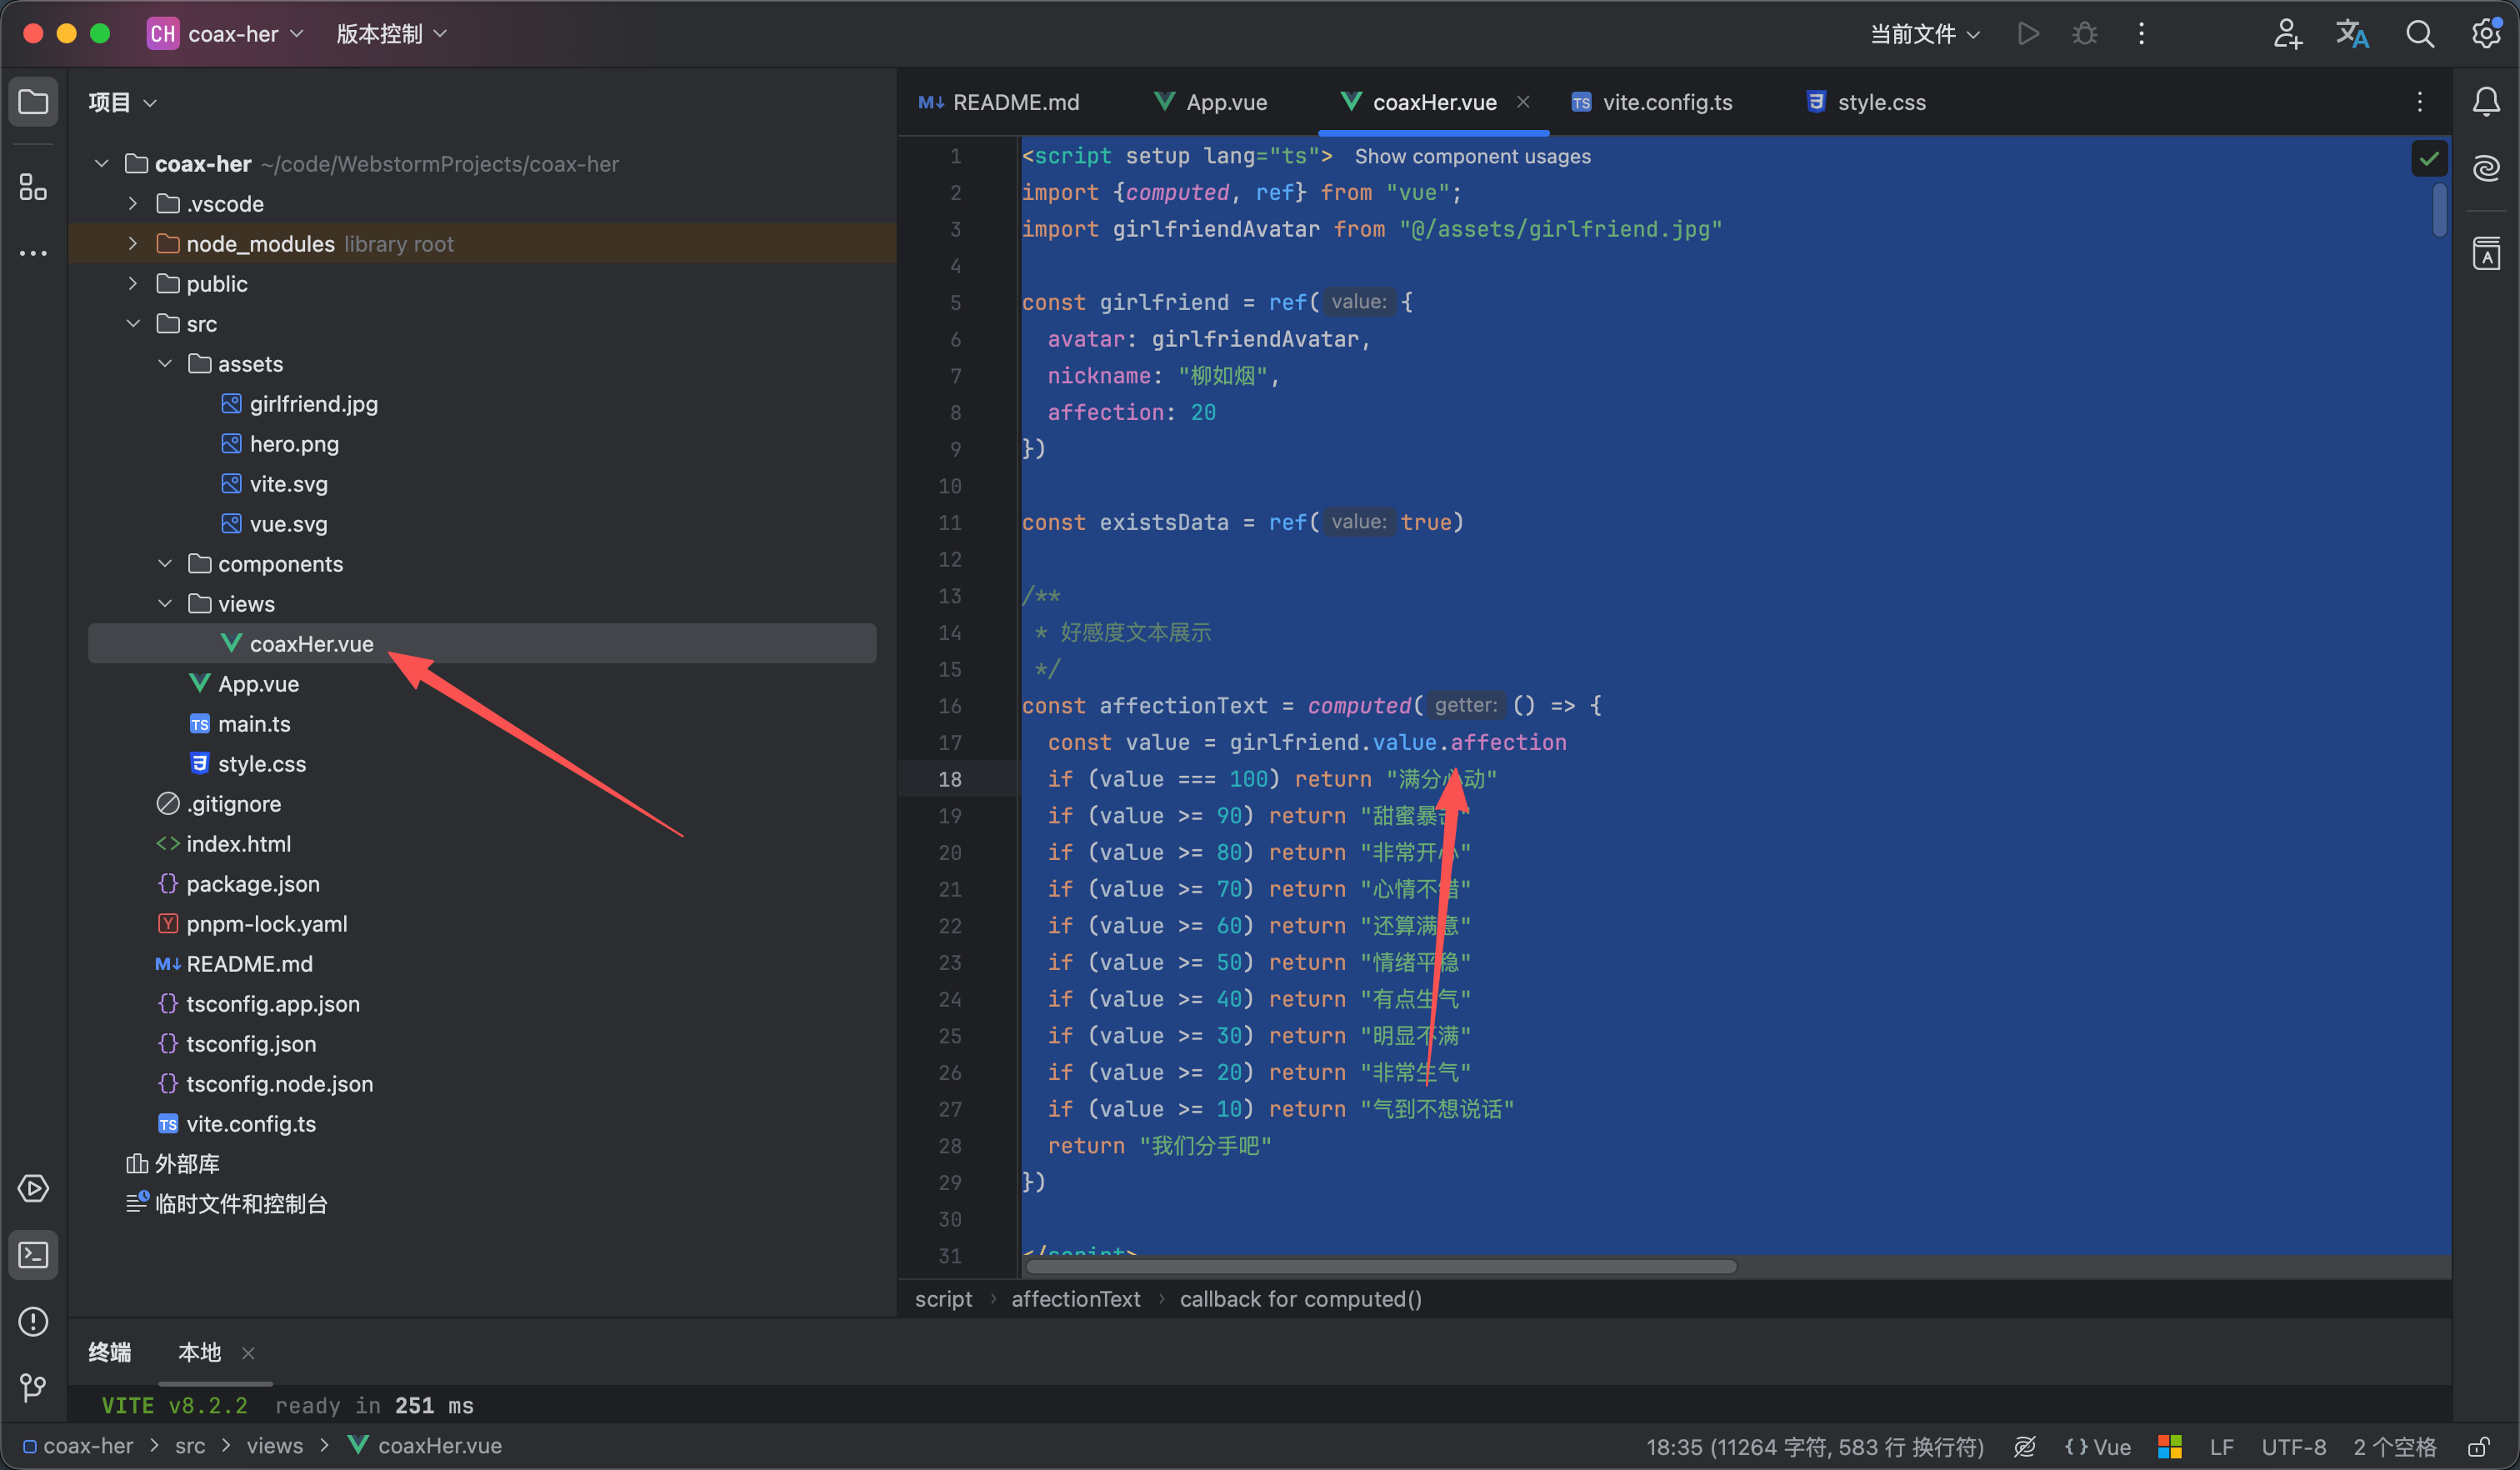The height and width of the screenshot is (1470, 2520).
Task: Open the 当前文件 run configuration dropdown
Action: pyautogui.click(x=1924, y=34)
